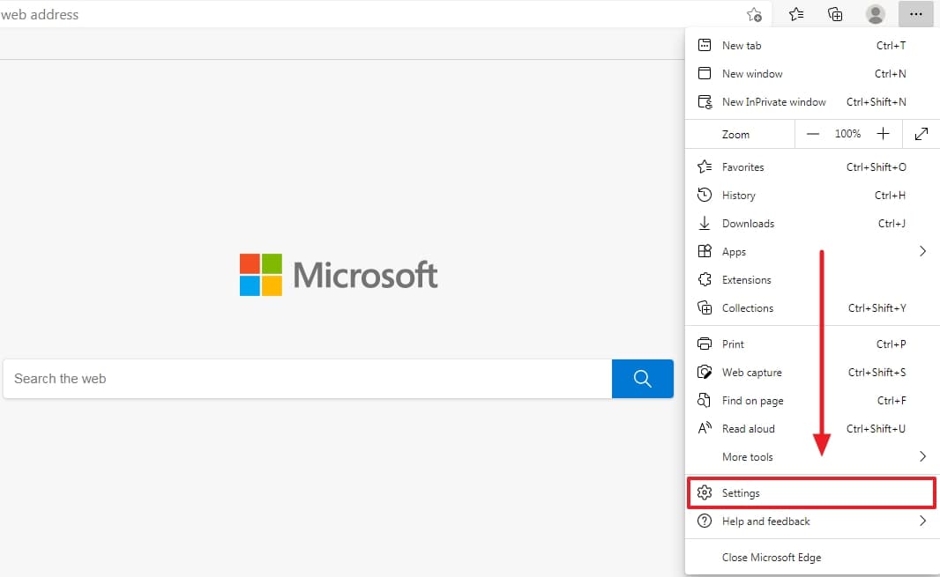Image resolution: width=940 pixels, height=577 pixels.
Task: Expand the More tools submenu
Action: point(922,456)
